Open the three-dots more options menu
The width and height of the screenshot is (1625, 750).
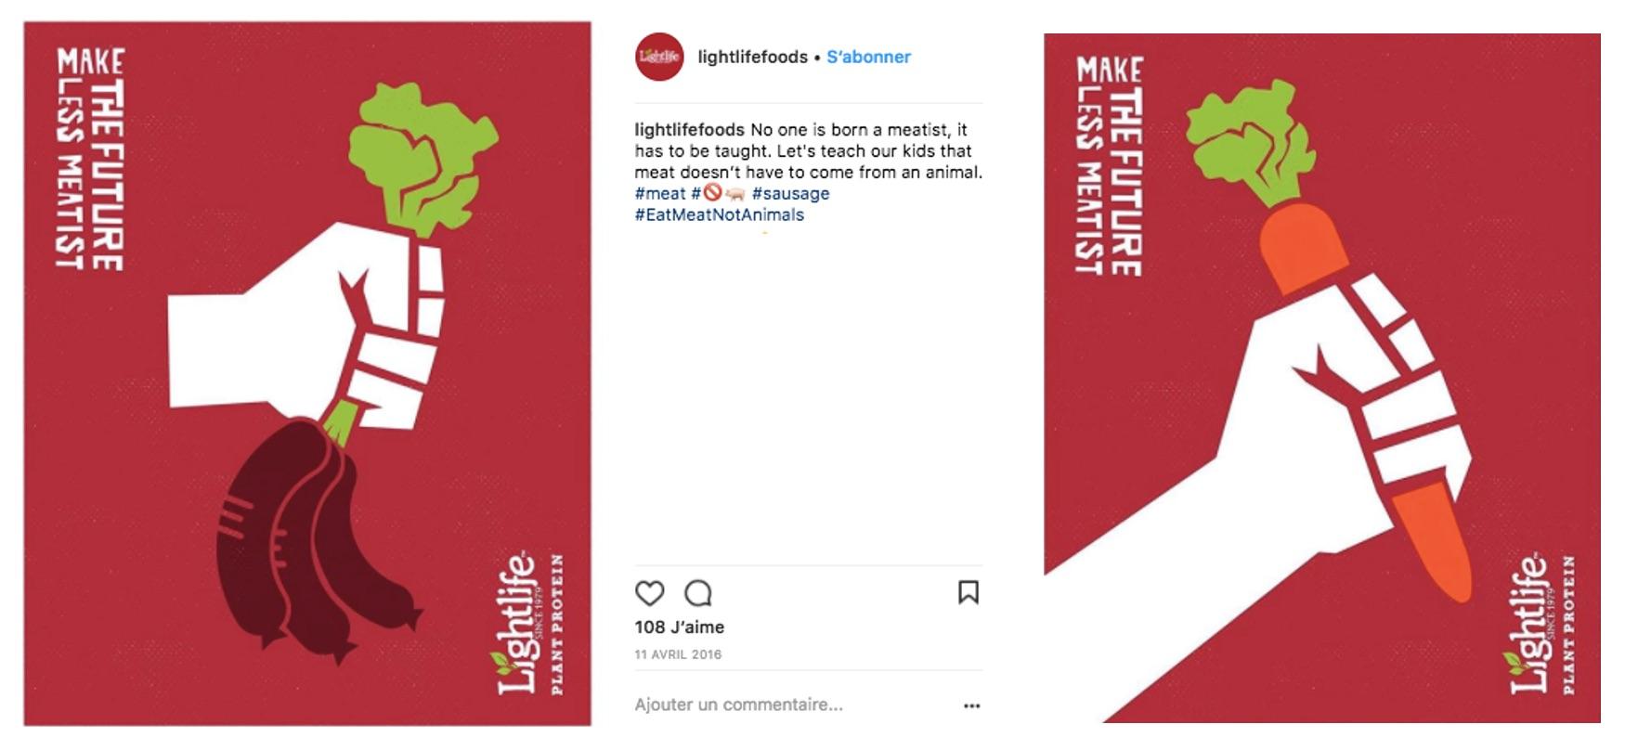tap(971, 705)
